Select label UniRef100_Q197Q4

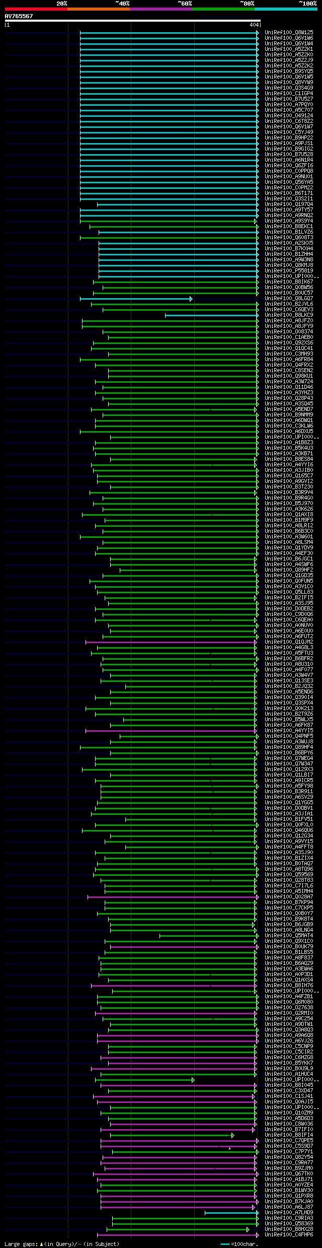pyautogui.click(x=289, y=204)
